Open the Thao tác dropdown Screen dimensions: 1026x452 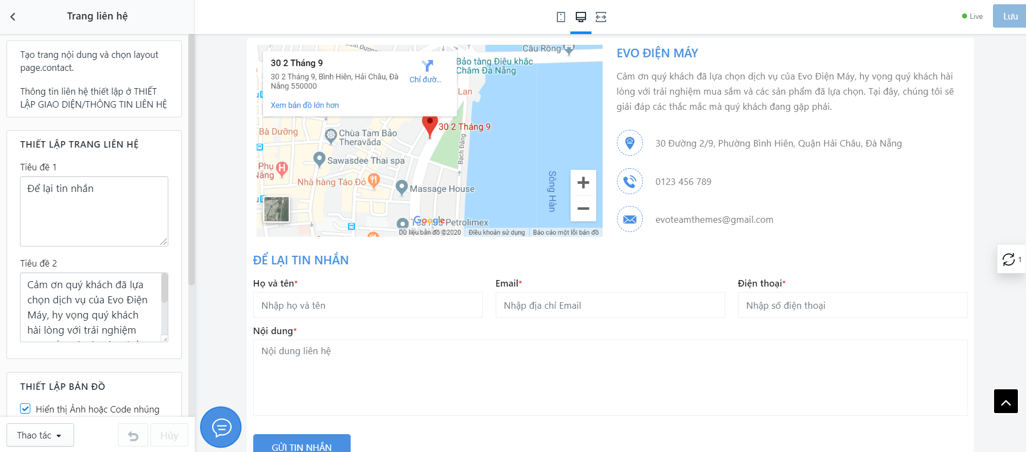click(x=40, y=435)
